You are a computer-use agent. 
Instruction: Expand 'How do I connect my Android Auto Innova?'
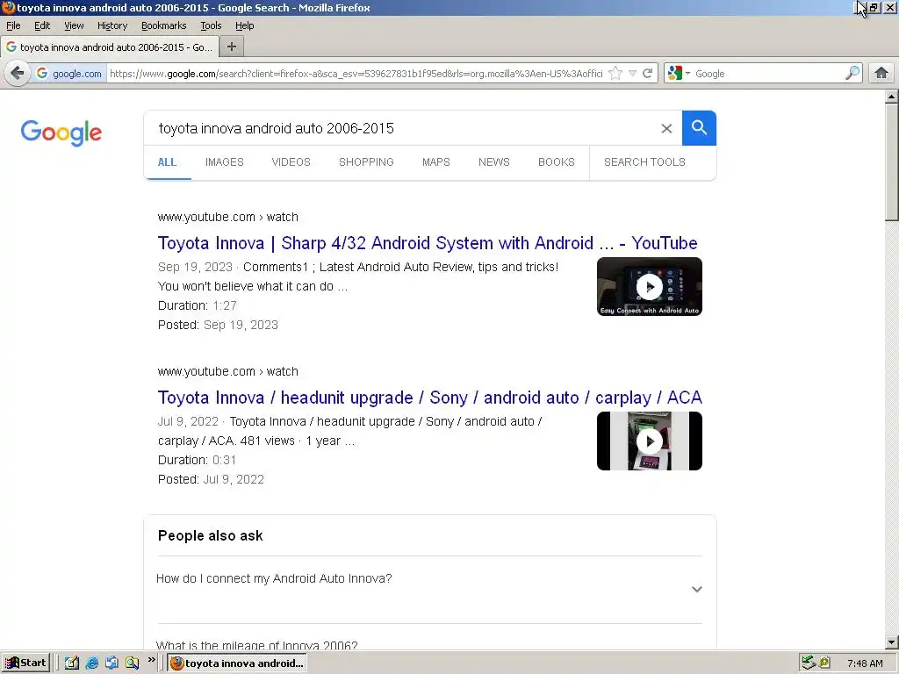tap(430, 589)
